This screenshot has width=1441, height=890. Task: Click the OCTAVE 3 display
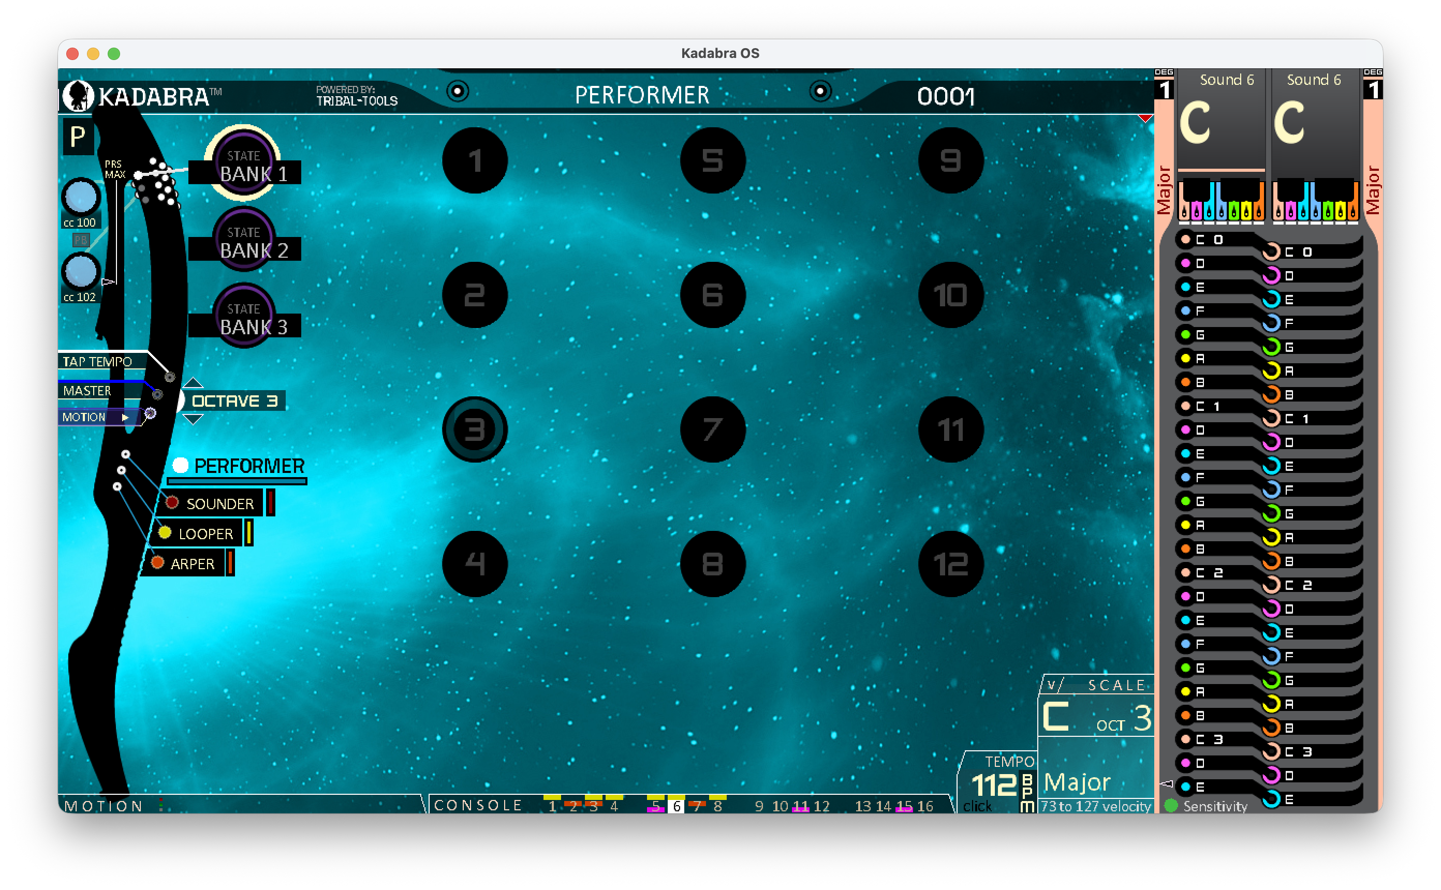pyautogui.click(x=234, y=401)
